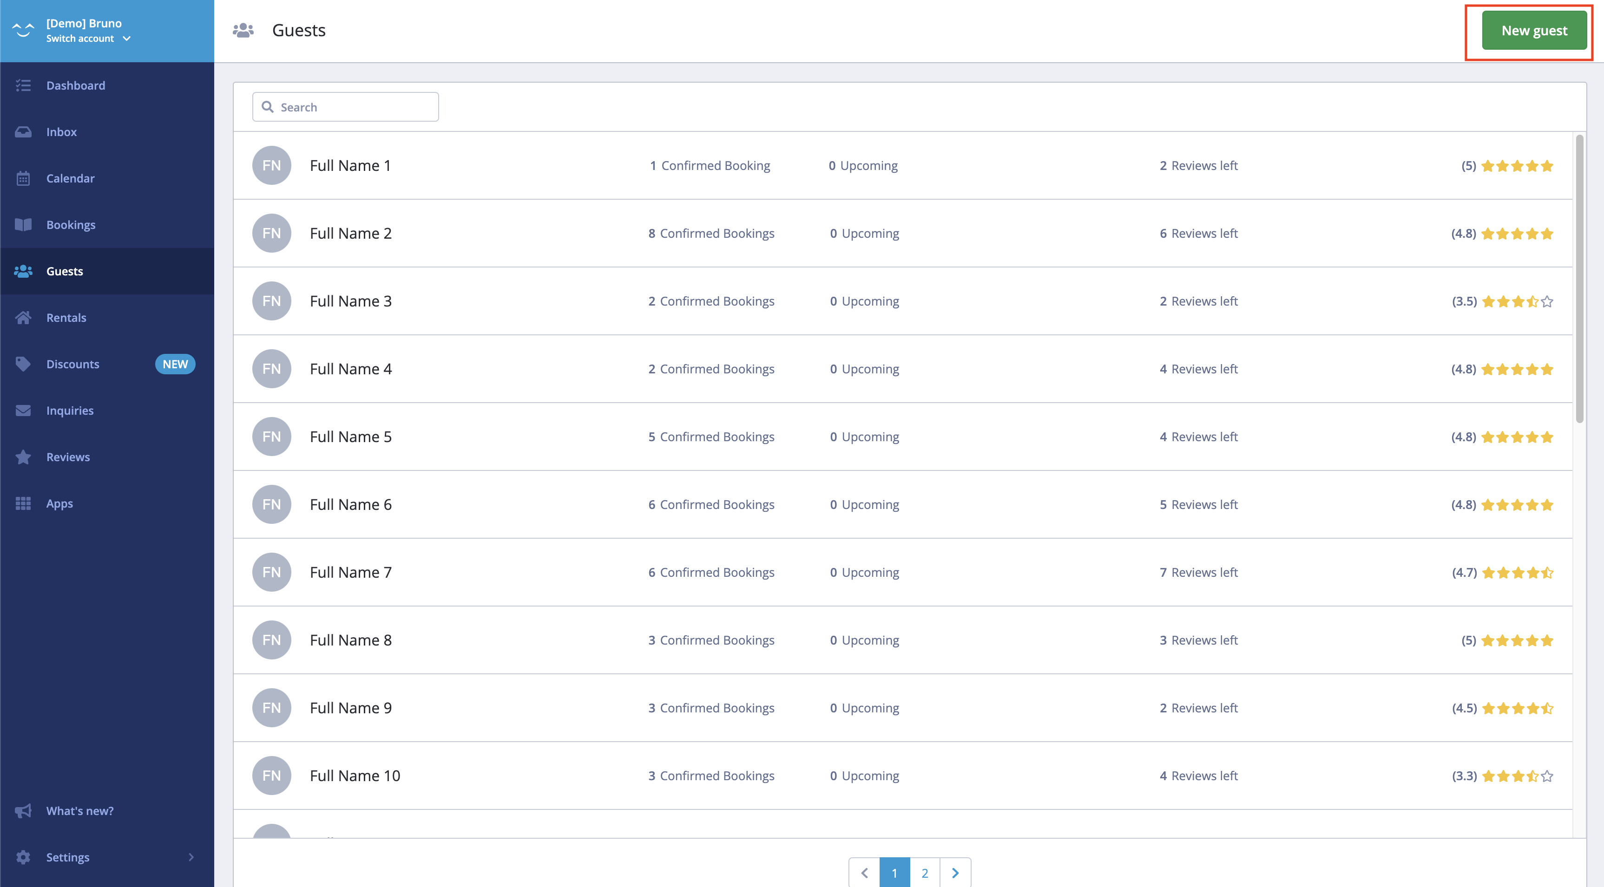The width and height of the screenshot is (1604, 887).
Task: Go to next page arrow
Action: coord(955,873)
